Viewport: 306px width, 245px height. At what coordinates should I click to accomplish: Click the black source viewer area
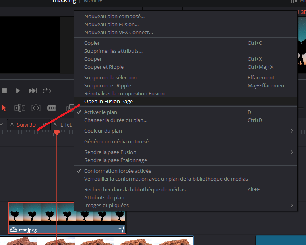point(30,45)
